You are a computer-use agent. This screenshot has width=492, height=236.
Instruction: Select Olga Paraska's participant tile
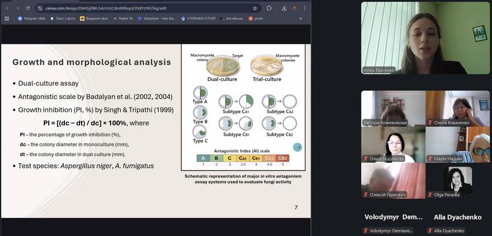pyautogui.click(x=457, y=181)
